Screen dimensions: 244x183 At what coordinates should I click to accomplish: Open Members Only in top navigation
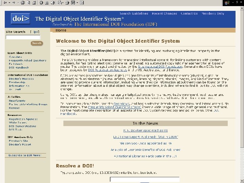(x=213, y=14)
